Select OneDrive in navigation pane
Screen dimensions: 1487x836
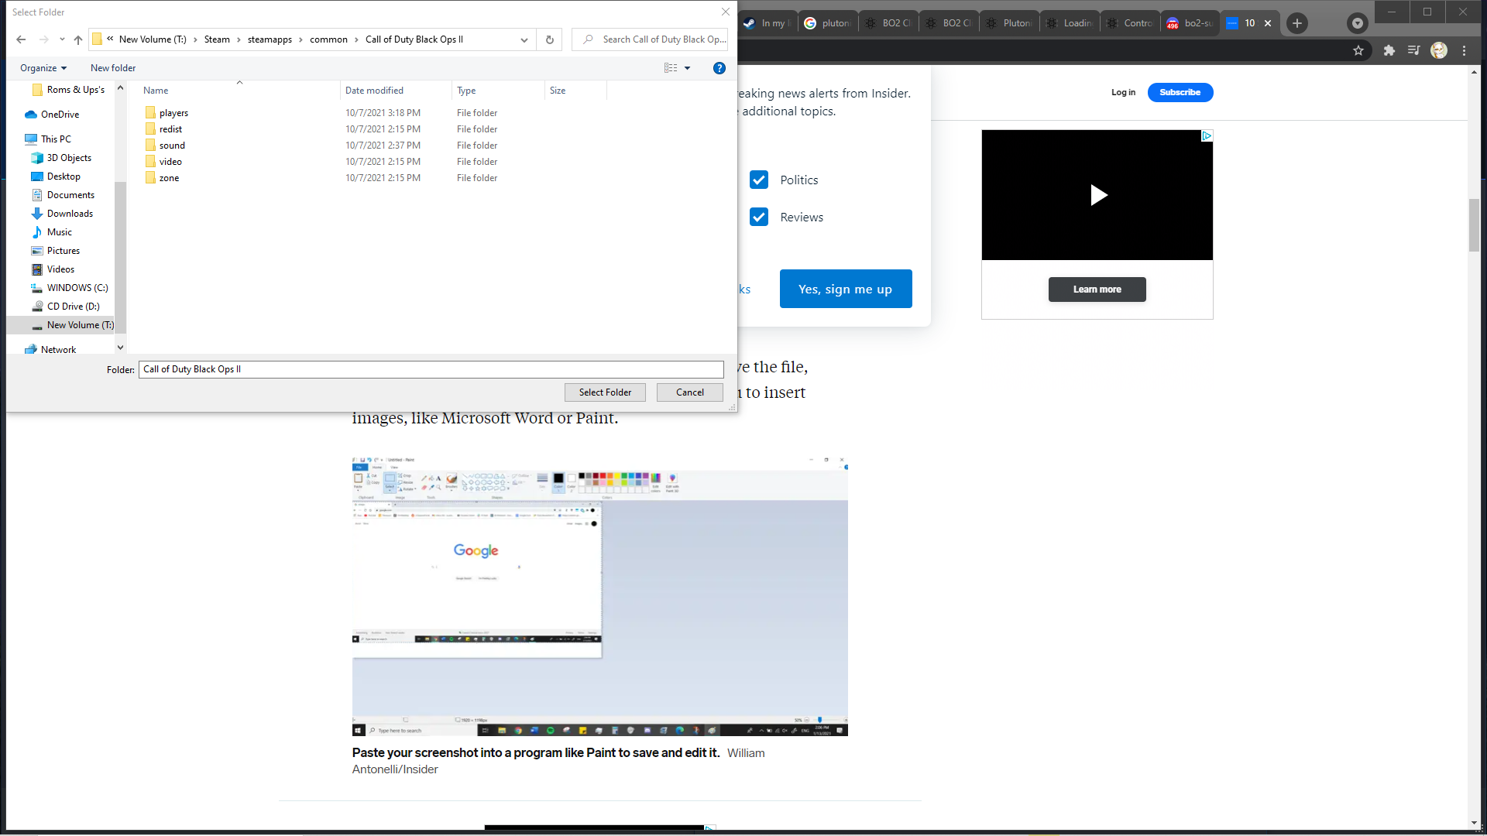coord(60,115)
